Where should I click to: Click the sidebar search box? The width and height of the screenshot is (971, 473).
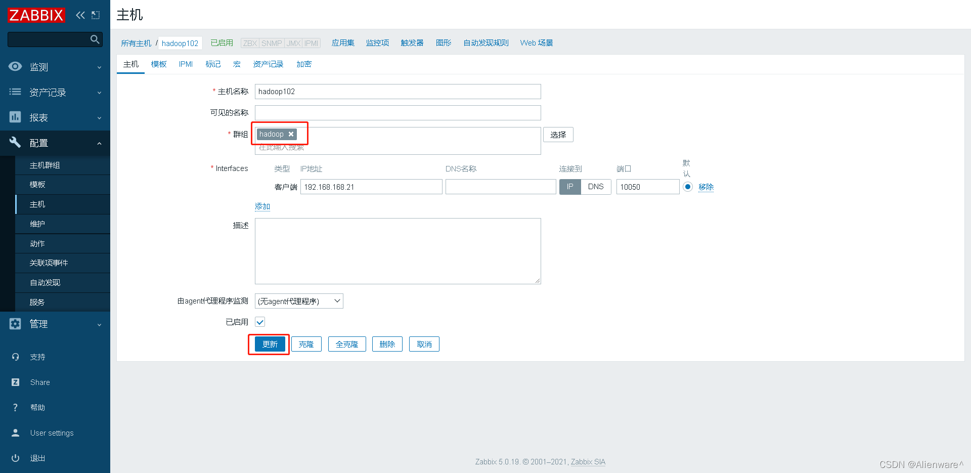55,39
